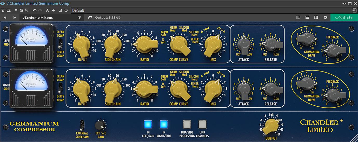Screen dimensions: 358x142
Task: Click the Left/Mid Ratio knob
Action: point(144,45)
